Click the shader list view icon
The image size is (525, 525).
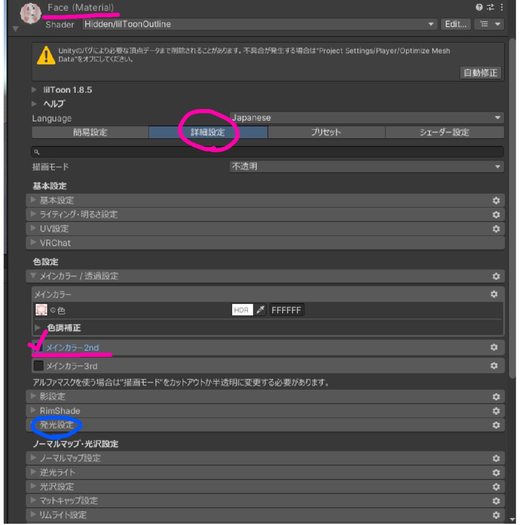click(x=484, y=24)
